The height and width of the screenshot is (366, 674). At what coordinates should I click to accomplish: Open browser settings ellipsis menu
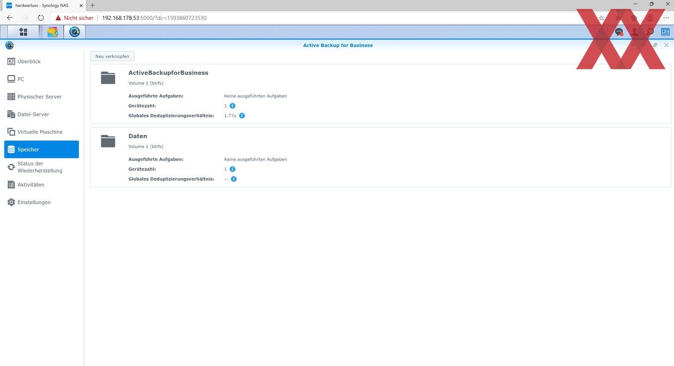coord(666,18)
